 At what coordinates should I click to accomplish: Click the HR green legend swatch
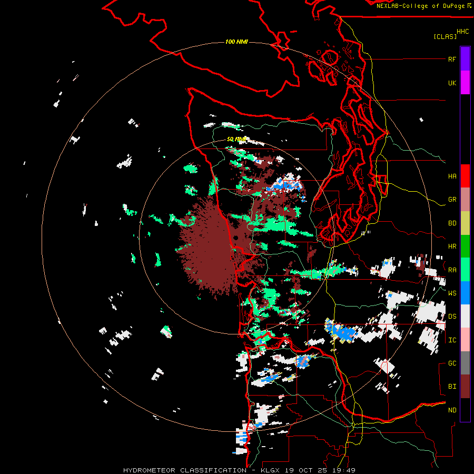coord(465,246)
